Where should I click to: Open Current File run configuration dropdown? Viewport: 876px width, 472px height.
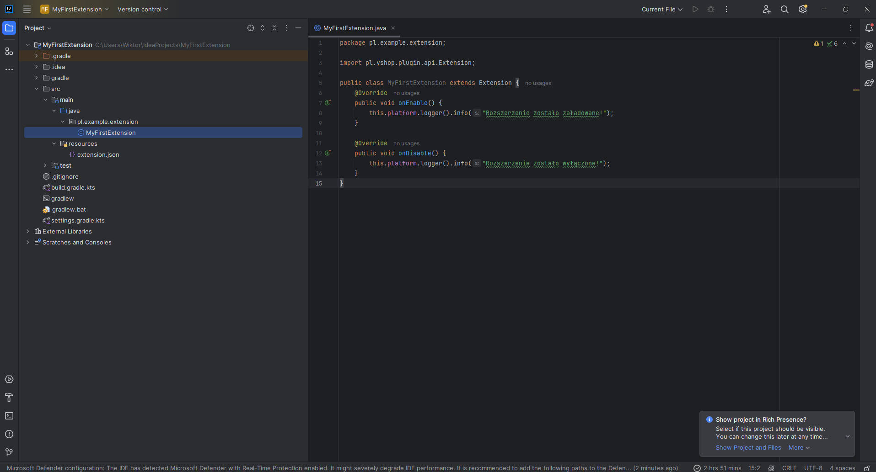coord(662,9)
